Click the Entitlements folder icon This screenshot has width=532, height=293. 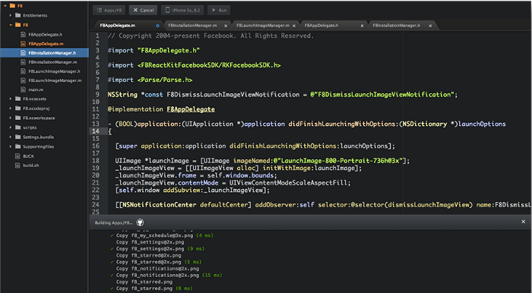(x=18, y=15)
